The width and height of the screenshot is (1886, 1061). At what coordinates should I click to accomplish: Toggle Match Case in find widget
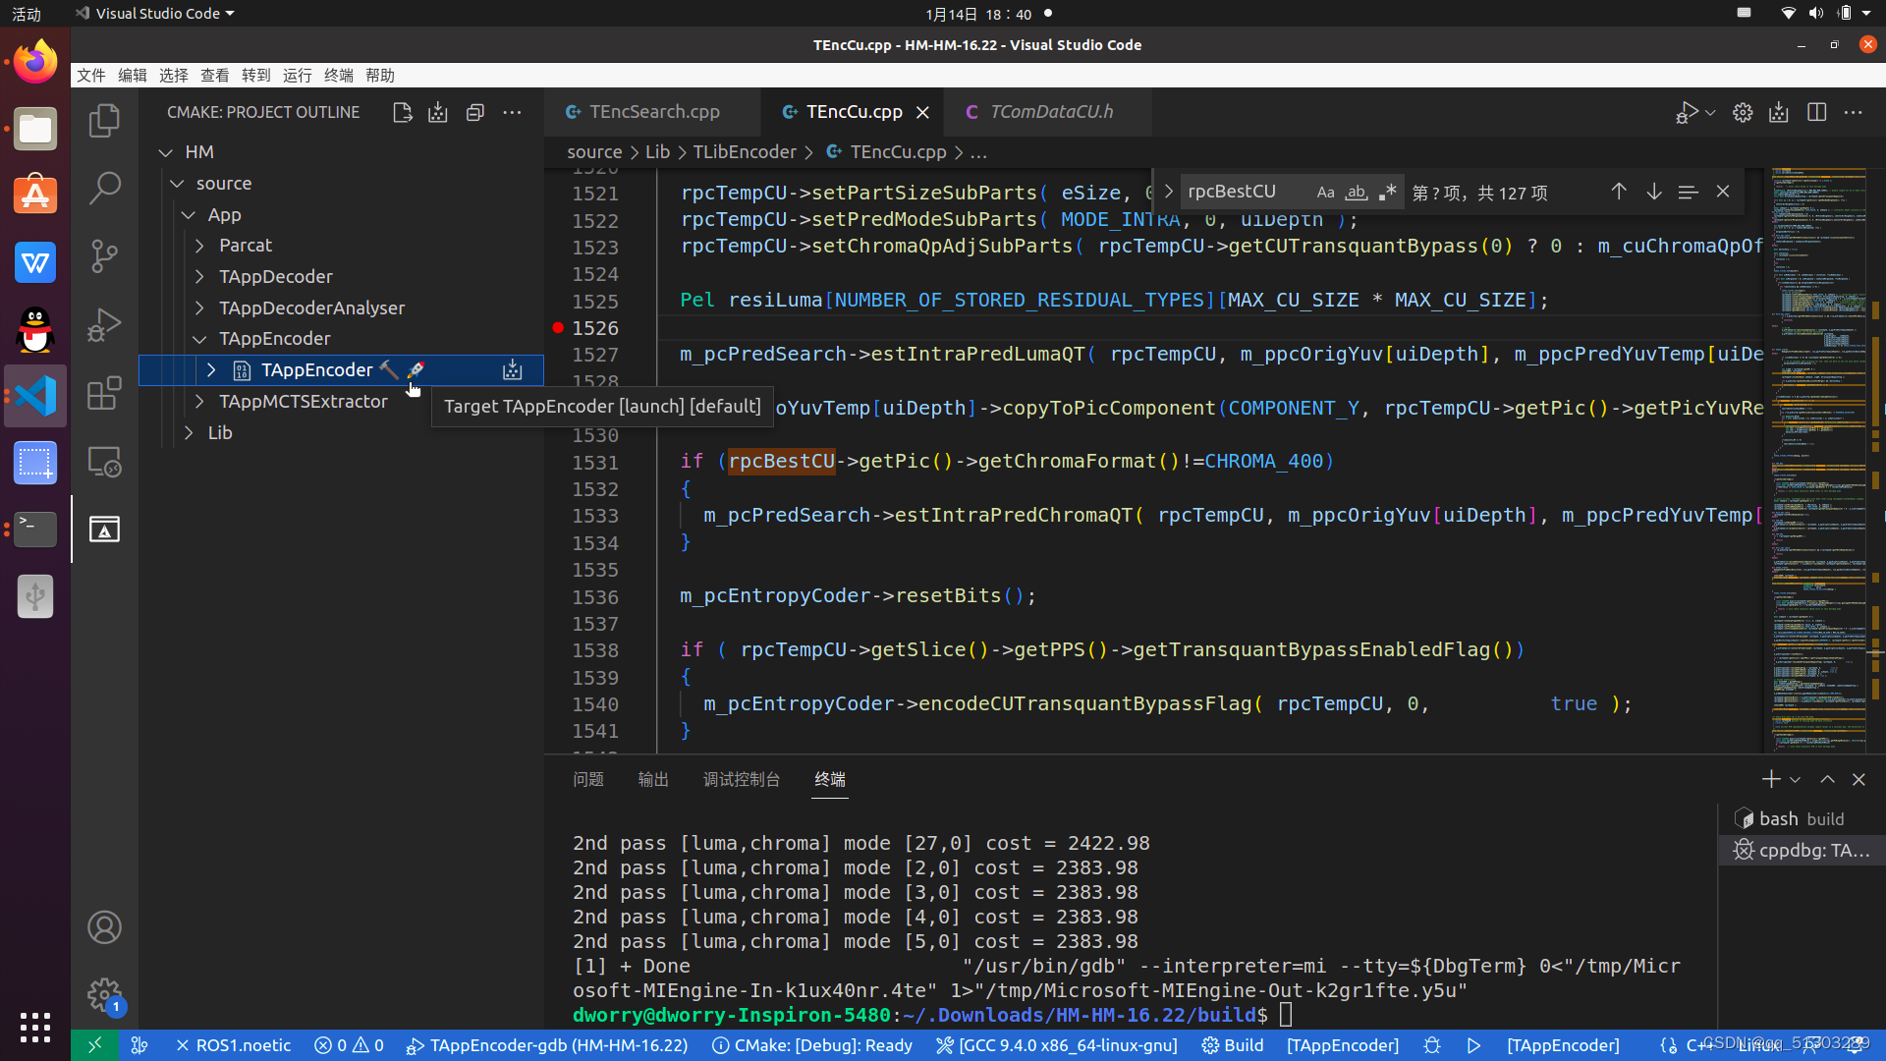1325,193
